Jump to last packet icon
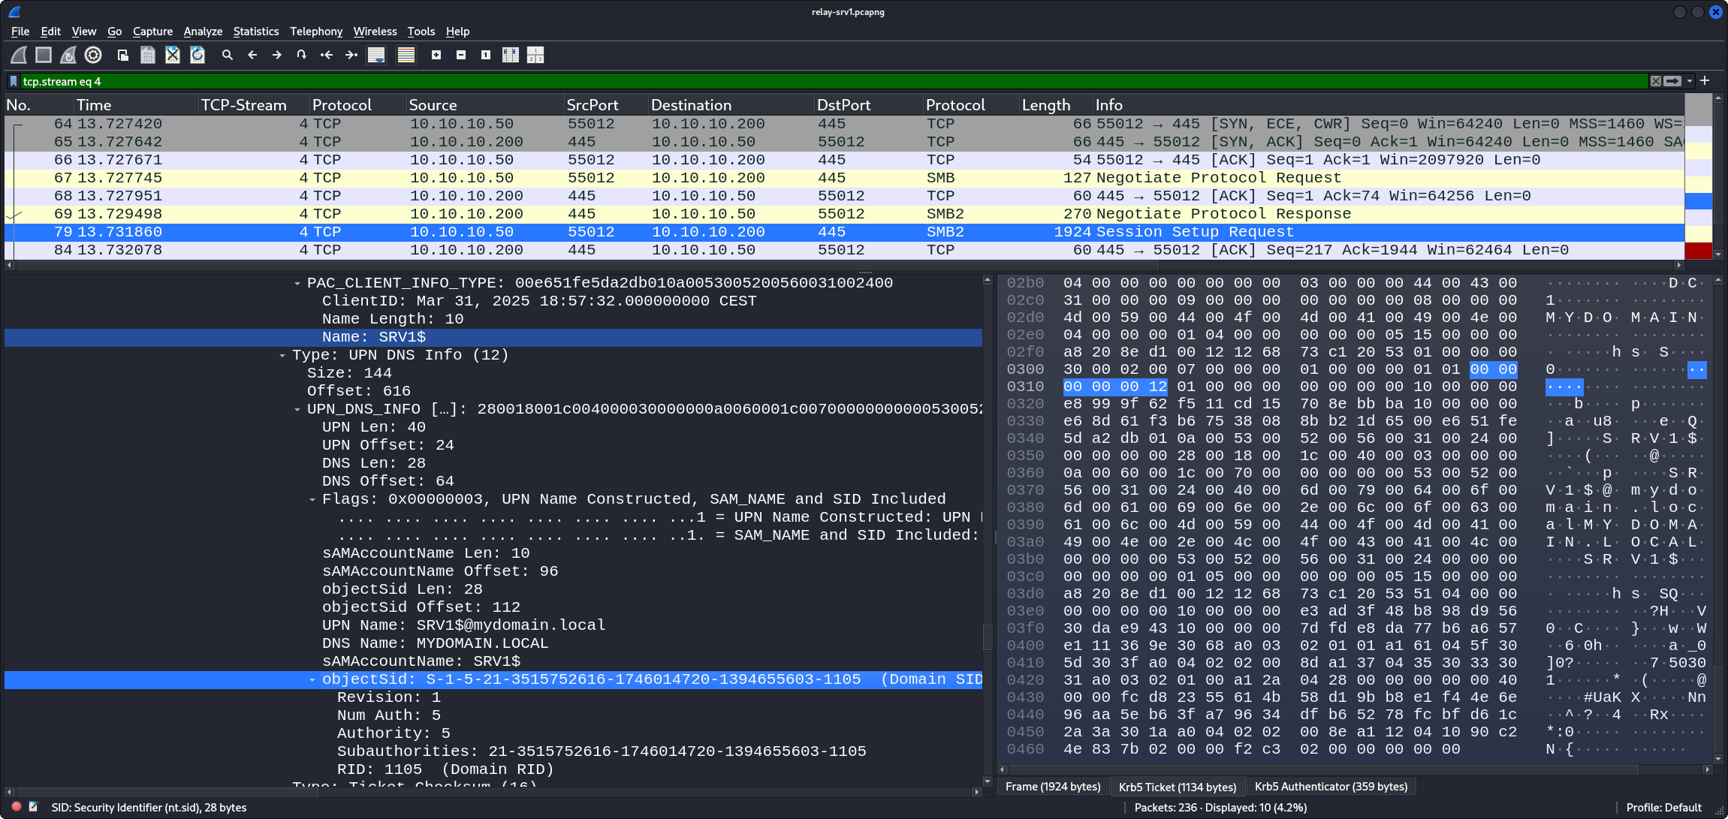 (x=351, y=55)
